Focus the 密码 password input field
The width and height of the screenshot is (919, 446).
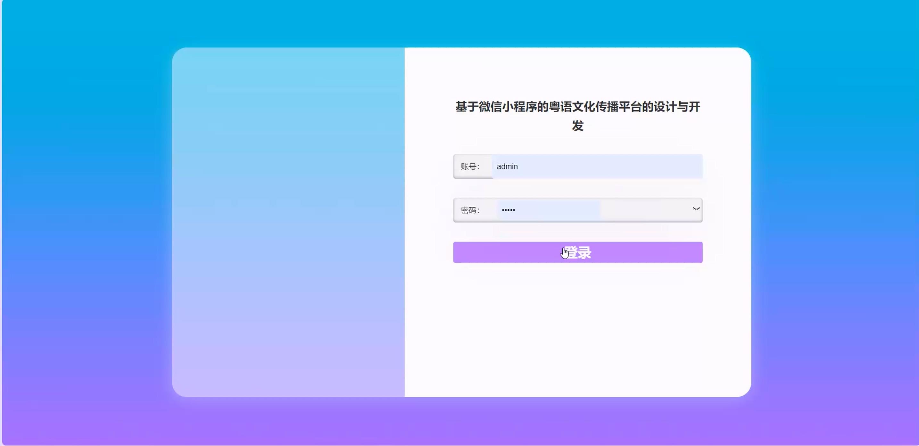click(550, 210)
